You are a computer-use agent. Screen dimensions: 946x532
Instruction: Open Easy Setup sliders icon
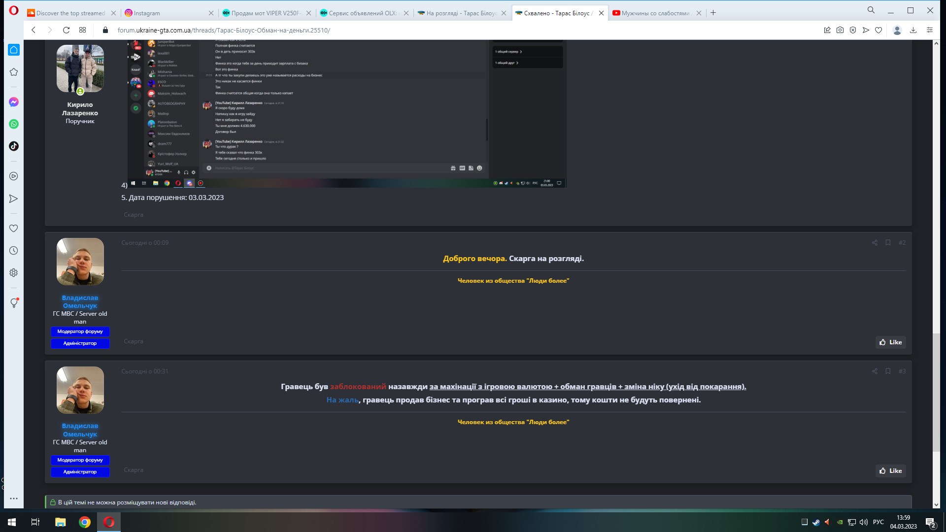coord(930,30)
